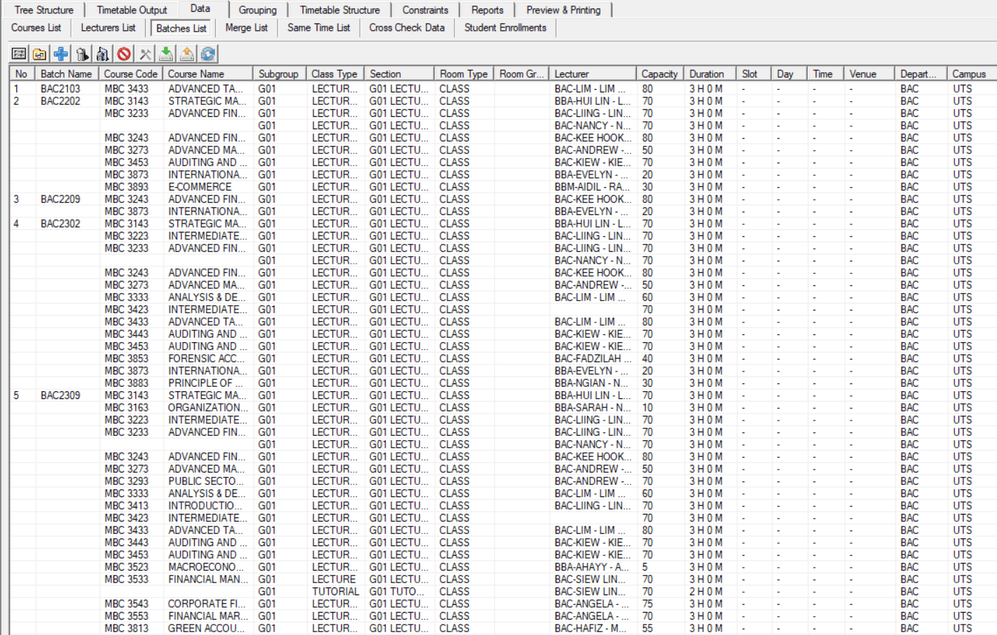Sort by the No column header
997x635 pixels.
tap(22, 74)
